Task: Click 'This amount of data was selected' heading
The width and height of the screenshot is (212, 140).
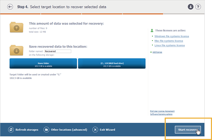Action: [66, 23]
